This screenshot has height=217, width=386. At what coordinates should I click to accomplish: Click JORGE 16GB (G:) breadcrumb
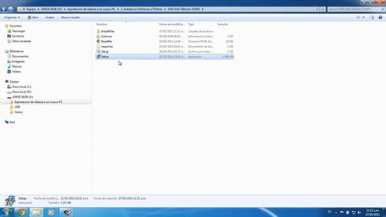[51, 9]
